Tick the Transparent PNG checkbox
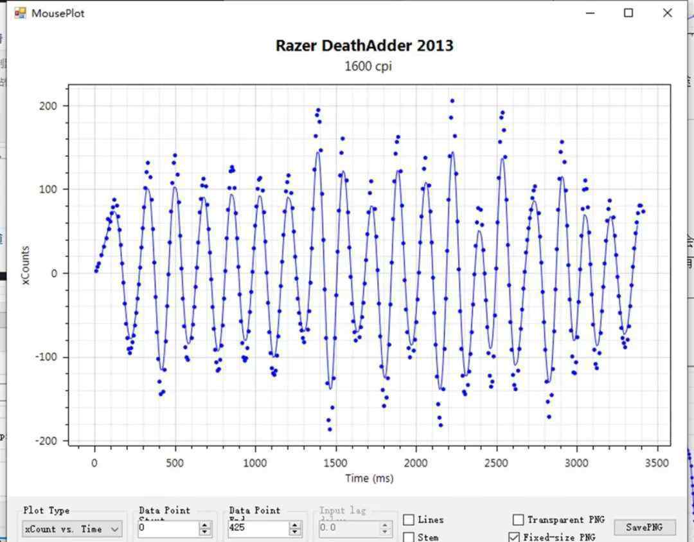694x542 pixels. click(x=518, y=519)
